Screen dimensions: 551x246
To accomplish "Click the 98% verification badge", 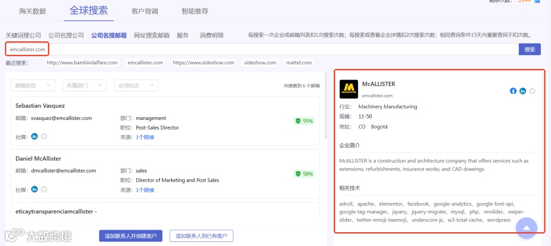I will pyautogui.click(x=304, y=174).
